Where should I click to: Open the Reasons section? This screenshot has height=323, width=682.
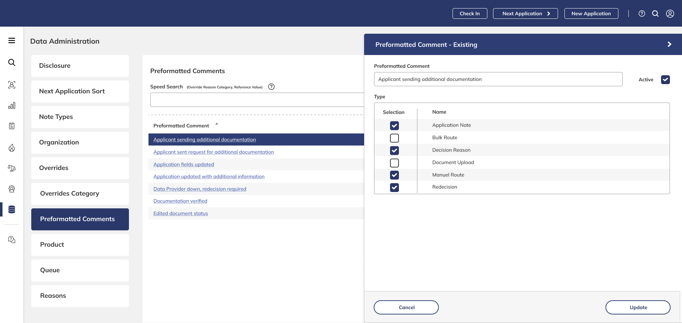[80, 296]
